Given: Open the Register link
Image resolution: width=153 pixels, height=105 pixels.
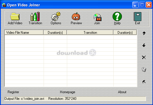Looking at the screenshot, I should coord(13,92).
